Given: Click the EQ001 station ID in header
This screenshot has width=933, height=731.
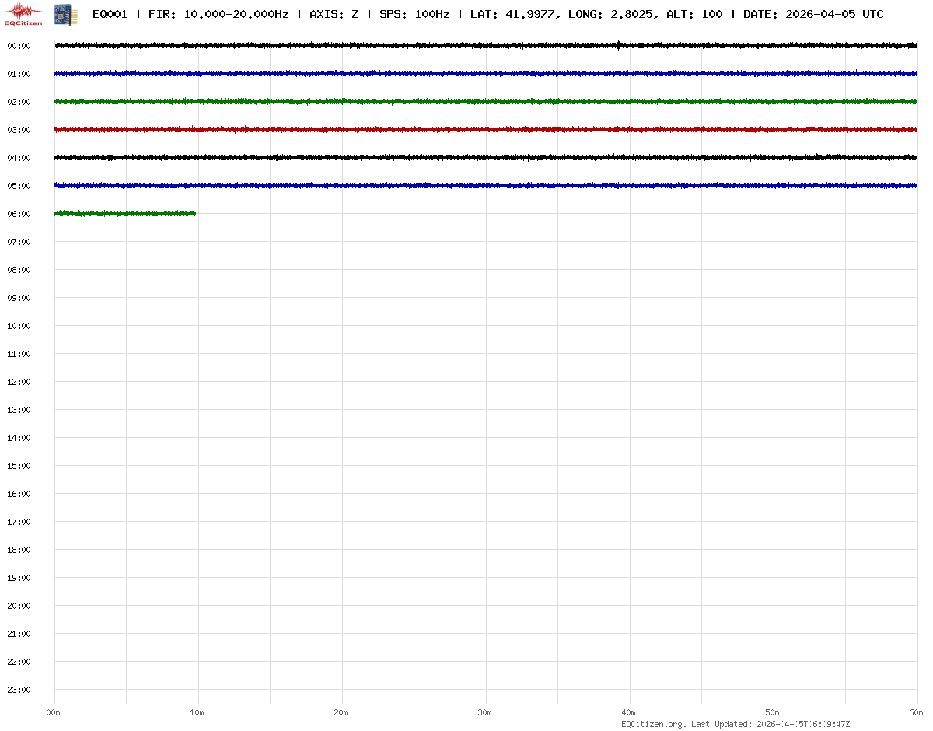Looking at the screenshot, I should (110, 14).
